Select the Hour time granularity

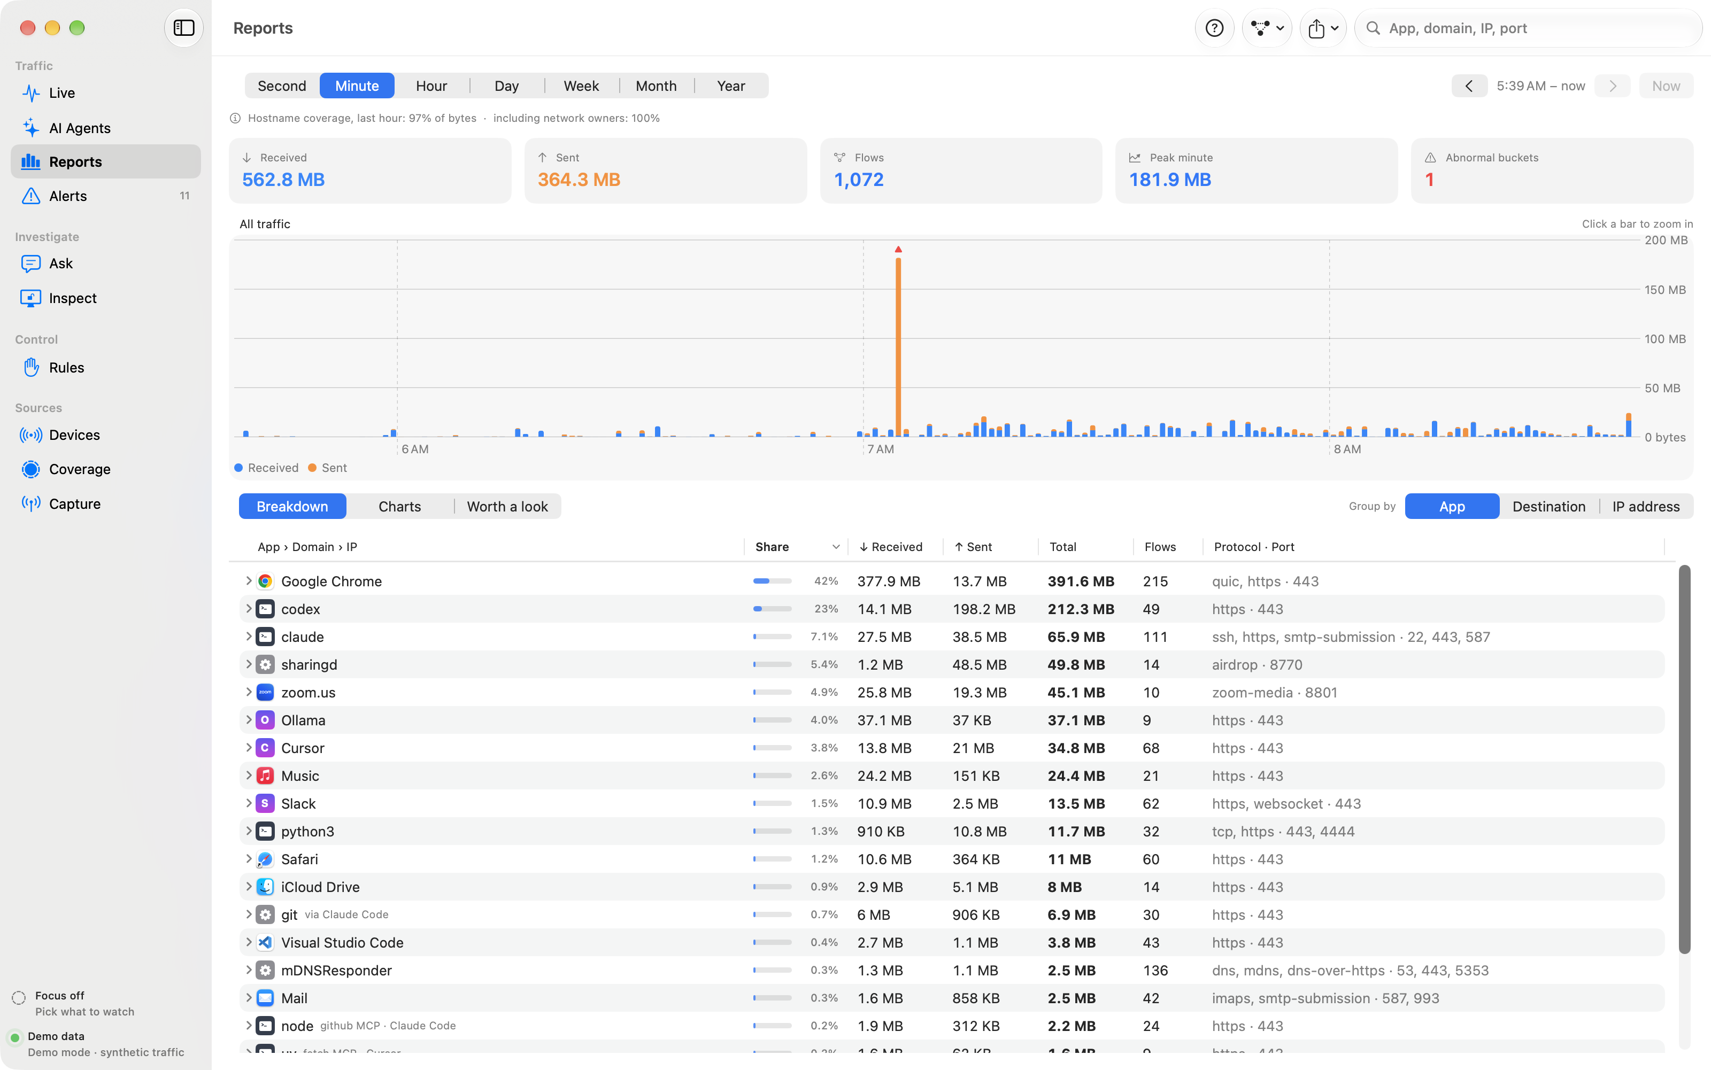(x=431, y=86)
